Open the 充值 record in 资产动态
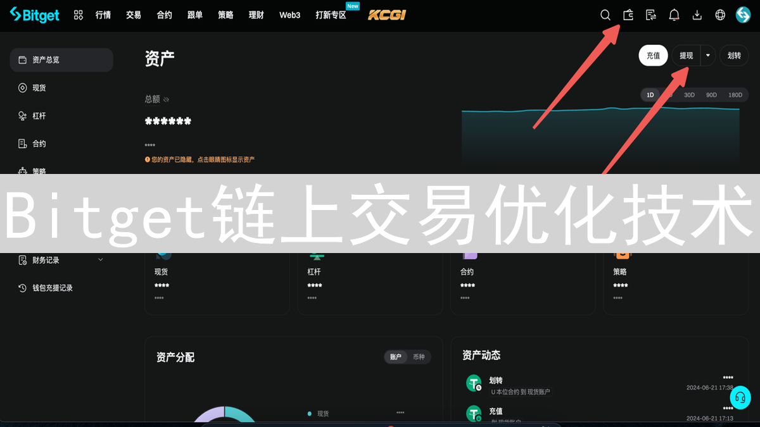Viewport: 760px width, 427px height. coord(600,413)
